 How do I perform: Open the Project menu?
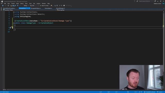click(x=13, y=3)
